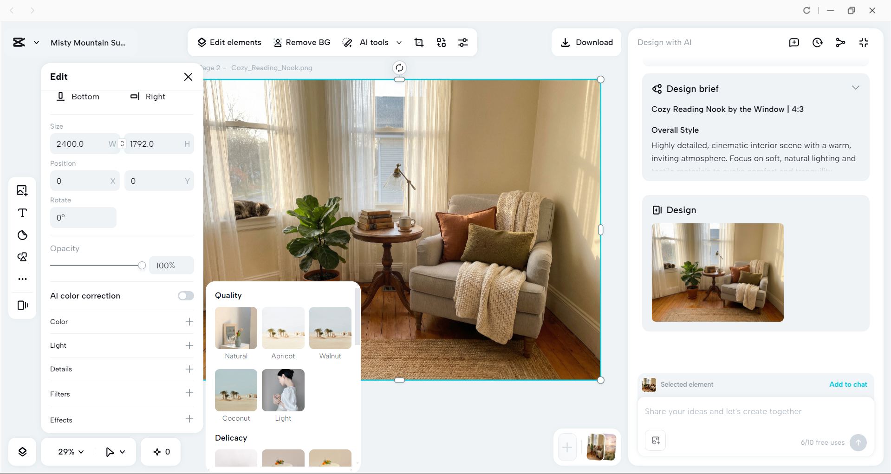The image size is (891, 474).
Task: Send the chat message arrow
Action: click(x=858, y=442)
